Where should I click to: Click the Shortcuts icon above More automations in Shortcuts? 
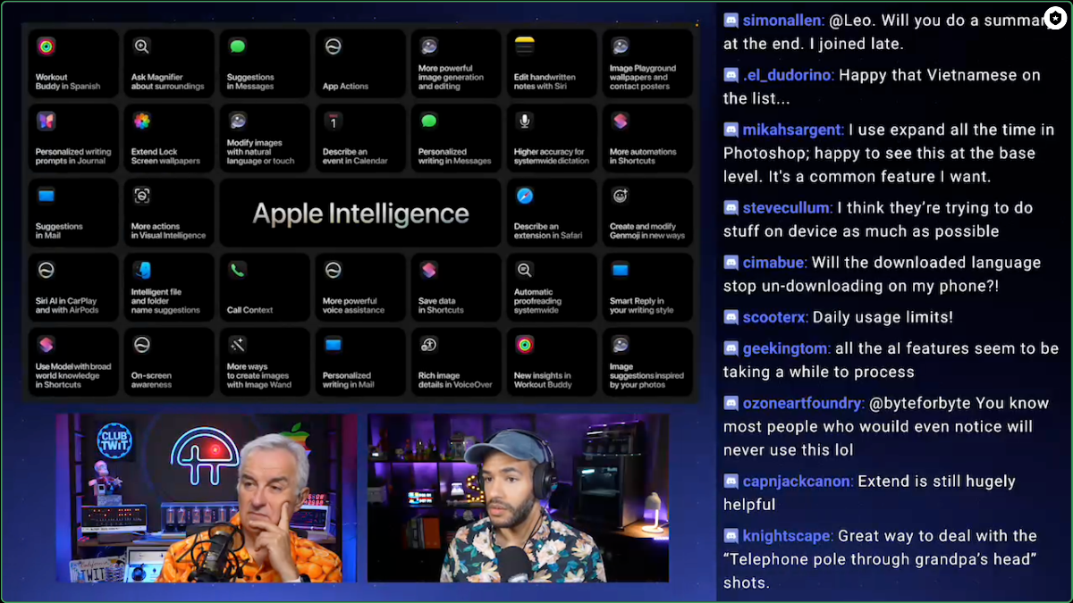coord(620,121)
